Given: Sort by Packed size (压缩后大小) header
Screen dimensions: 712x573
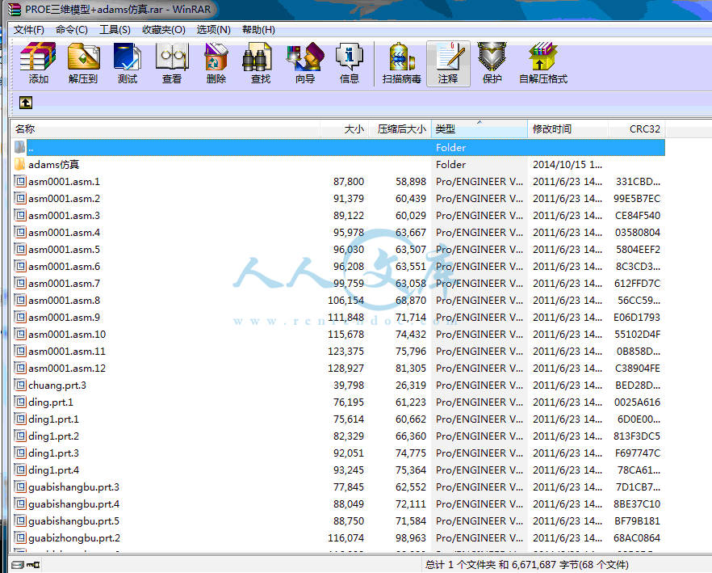Looking at the screenshot, I should 400,129.
